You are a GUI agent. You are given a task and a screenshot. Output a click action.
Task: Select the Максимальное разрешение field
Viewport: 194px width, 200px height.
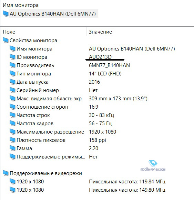point(50,132)
